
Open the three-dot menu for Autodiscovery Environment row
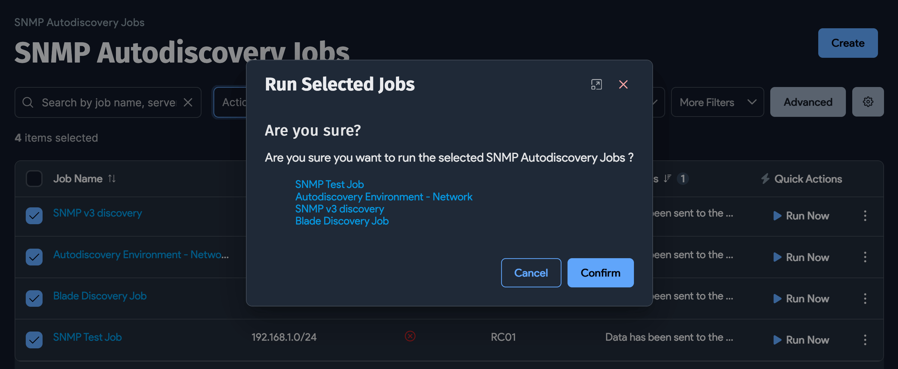pos(866,257)
